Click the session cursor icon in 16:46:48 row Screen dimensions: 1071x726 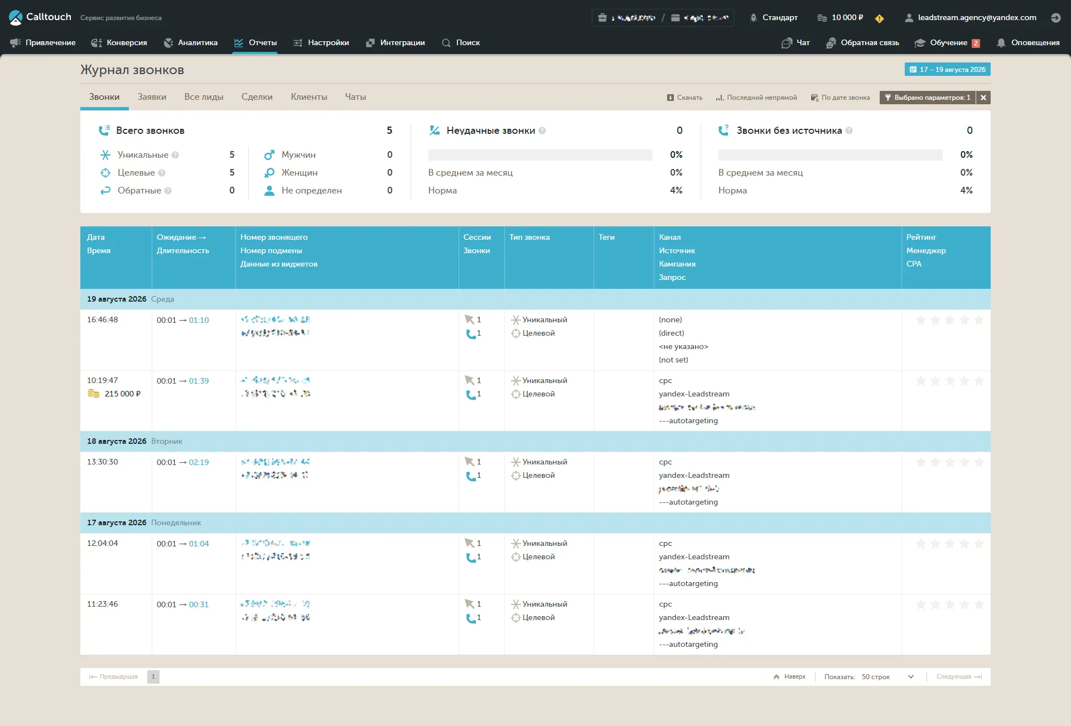pos(470,320)
